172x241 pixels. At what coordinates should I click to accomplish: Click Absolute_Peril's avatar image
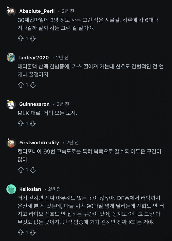(11, 11)
